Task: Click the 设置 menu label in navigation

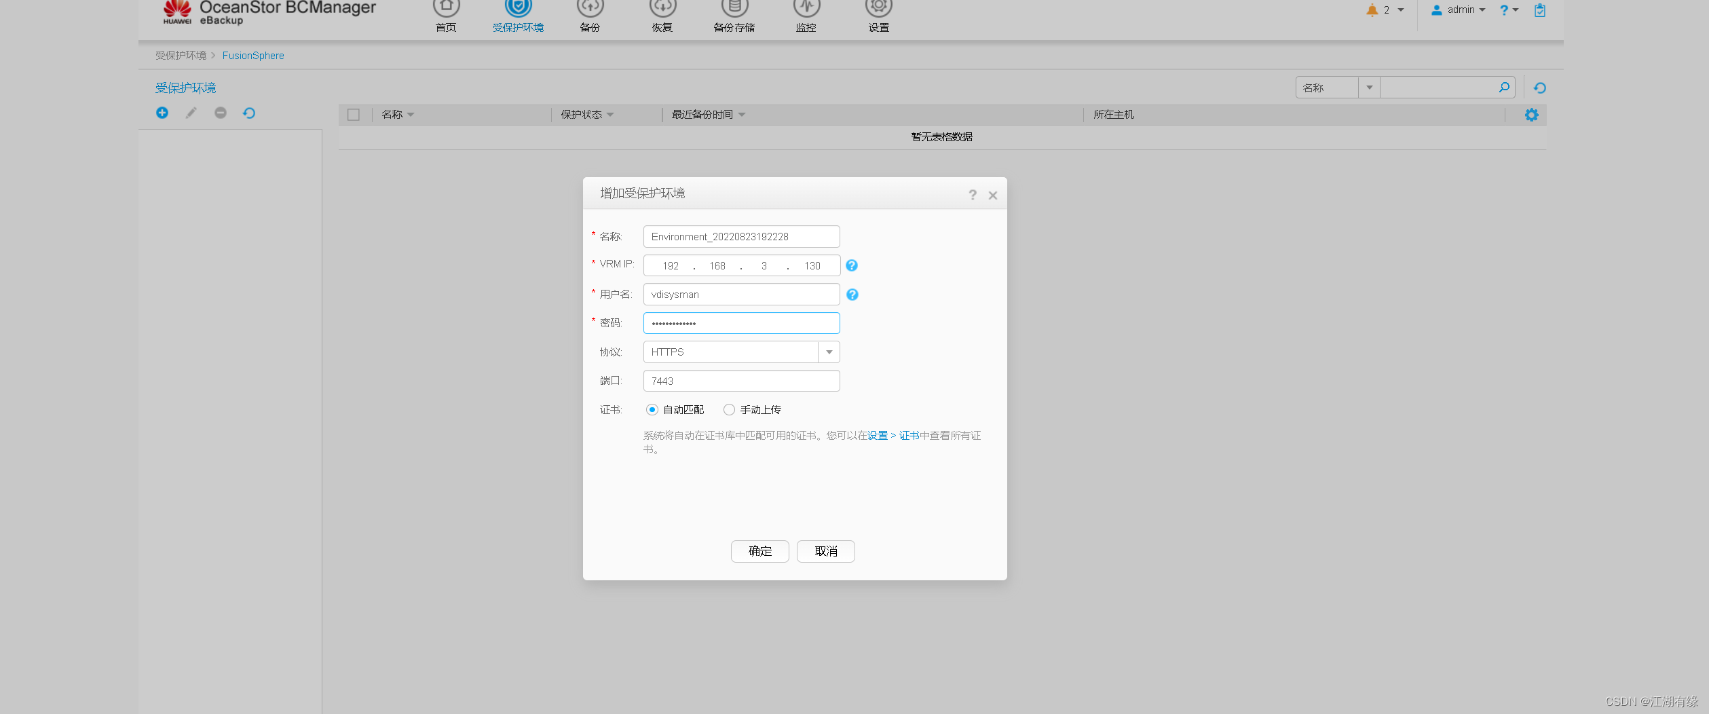Action: pyautogui.click(x=878, y=28)
